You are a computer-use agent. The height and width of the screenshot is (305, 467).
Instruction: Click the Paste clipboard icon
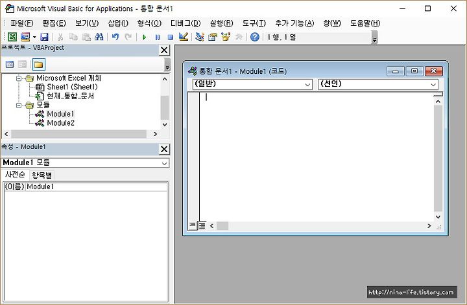[86, 37]
